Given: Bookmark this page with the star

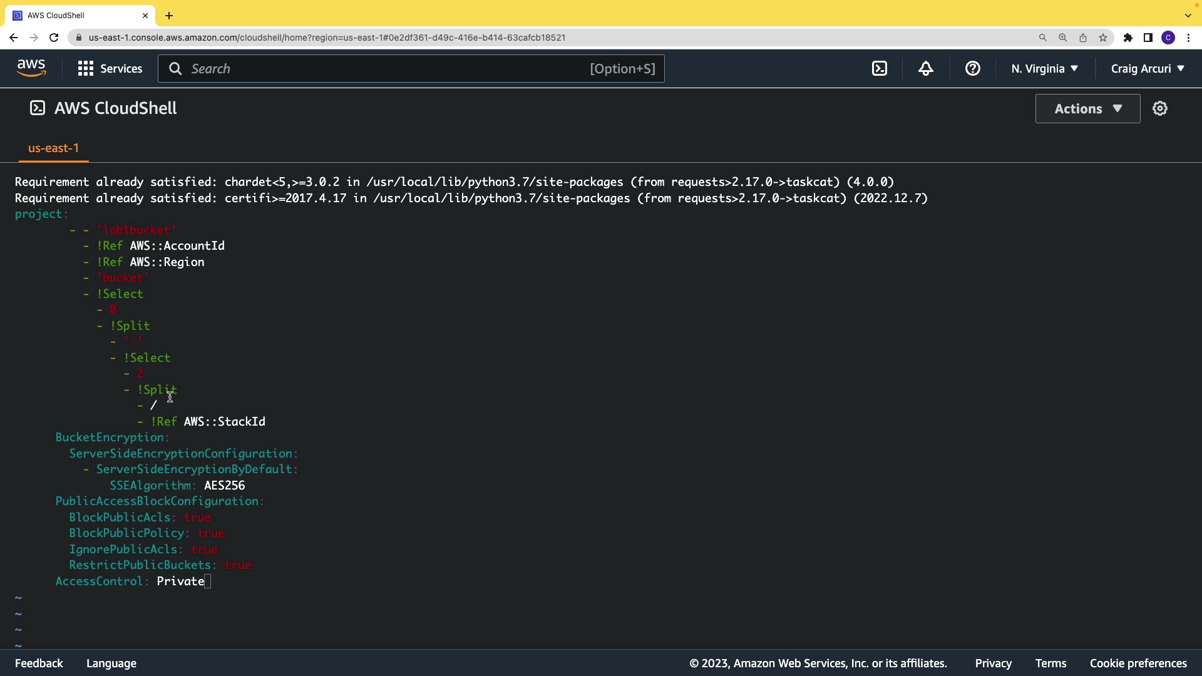Looking at the screenshot, I should click(1103, 38).
